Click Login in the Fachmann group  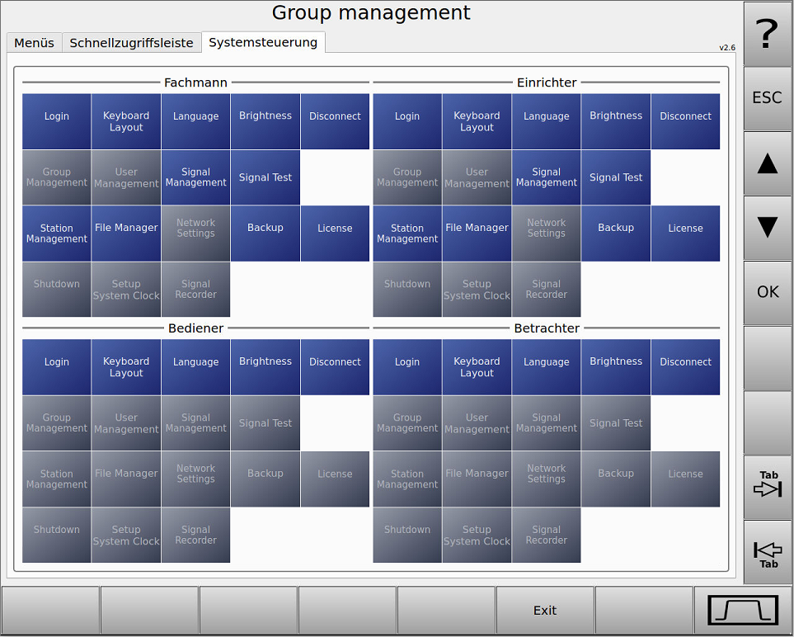[x=56, y=121]
